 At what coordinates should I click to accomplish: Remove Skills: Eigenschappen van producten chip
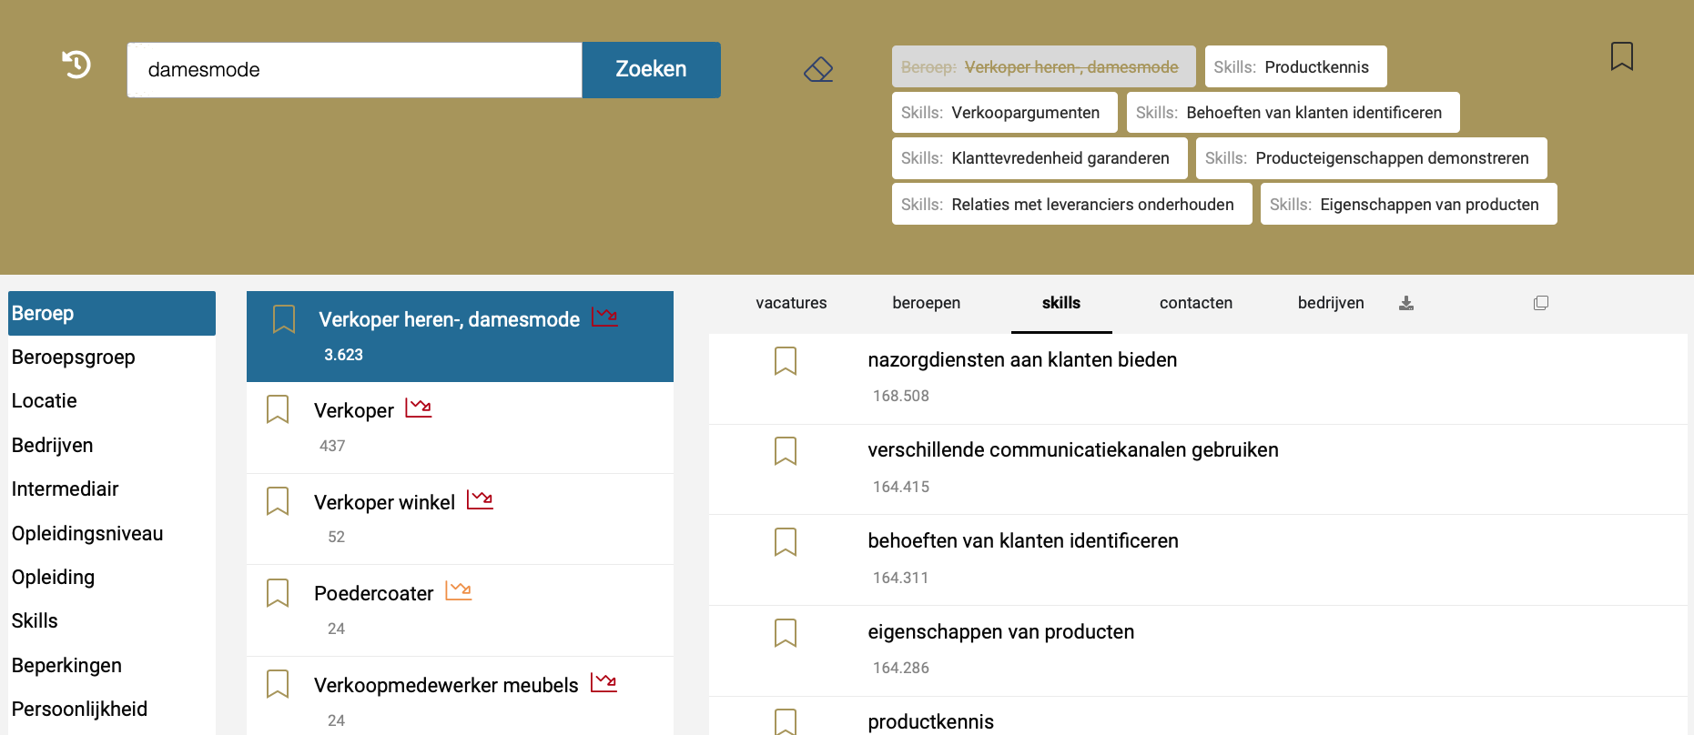point(1408,205)
